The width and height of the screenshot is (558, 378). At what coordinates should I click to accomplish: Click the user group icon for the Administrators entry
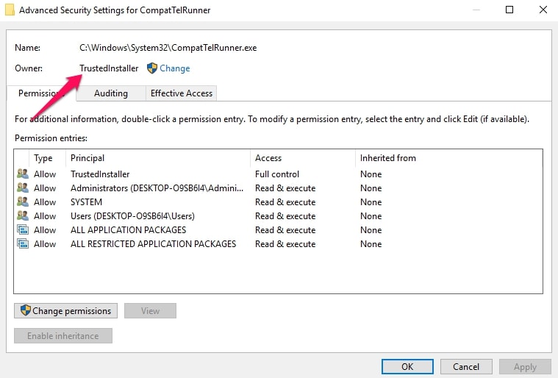(x=23, y=188)
